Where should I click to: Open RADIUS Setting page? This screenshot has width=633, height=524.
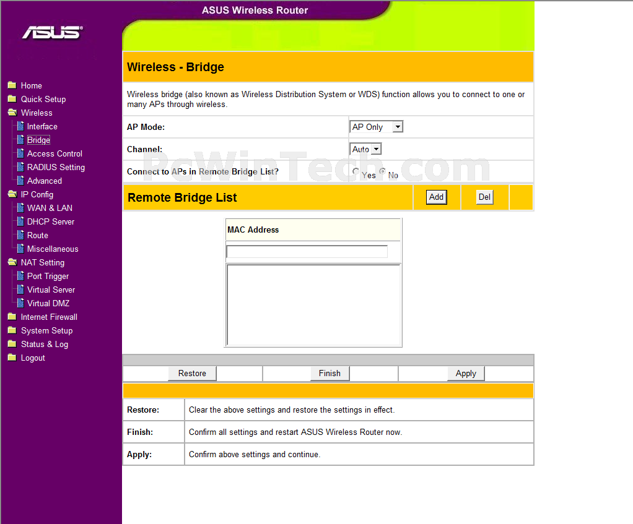(x=56, y=167)
